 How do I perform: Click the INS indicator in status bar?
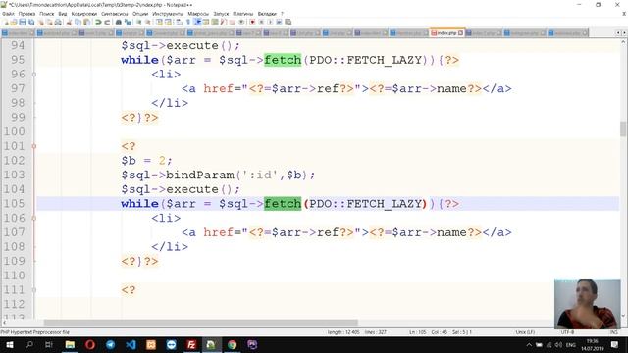pos(613,332)
